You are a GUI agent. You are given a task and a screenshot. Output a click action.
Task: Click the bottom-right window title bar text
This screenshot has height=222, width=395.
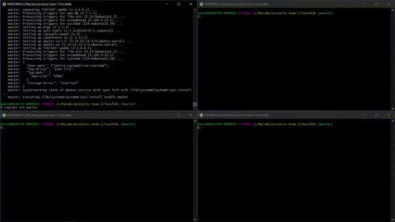click(x=236, y=115)
